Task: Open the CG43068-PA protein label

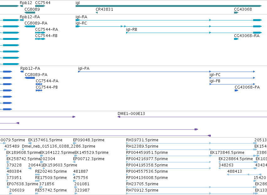Action: [x=247, y=87]
